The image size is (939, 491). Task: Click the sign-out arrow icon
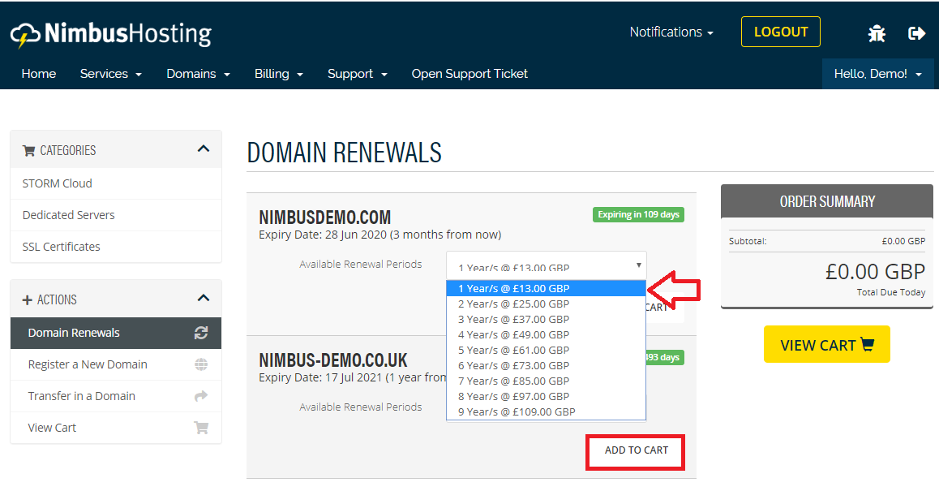click(917, 33)
